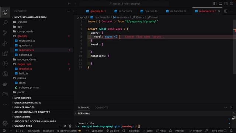Expand the DOCKER IMAGES section
236x133 pixels.
tap(24, 108)
